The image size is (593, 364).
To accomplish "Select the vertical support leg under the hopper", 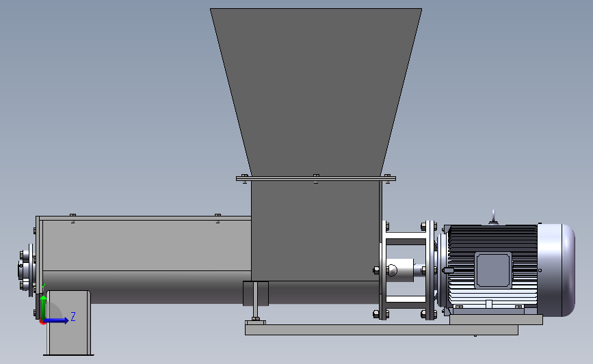I will point(256,302).
